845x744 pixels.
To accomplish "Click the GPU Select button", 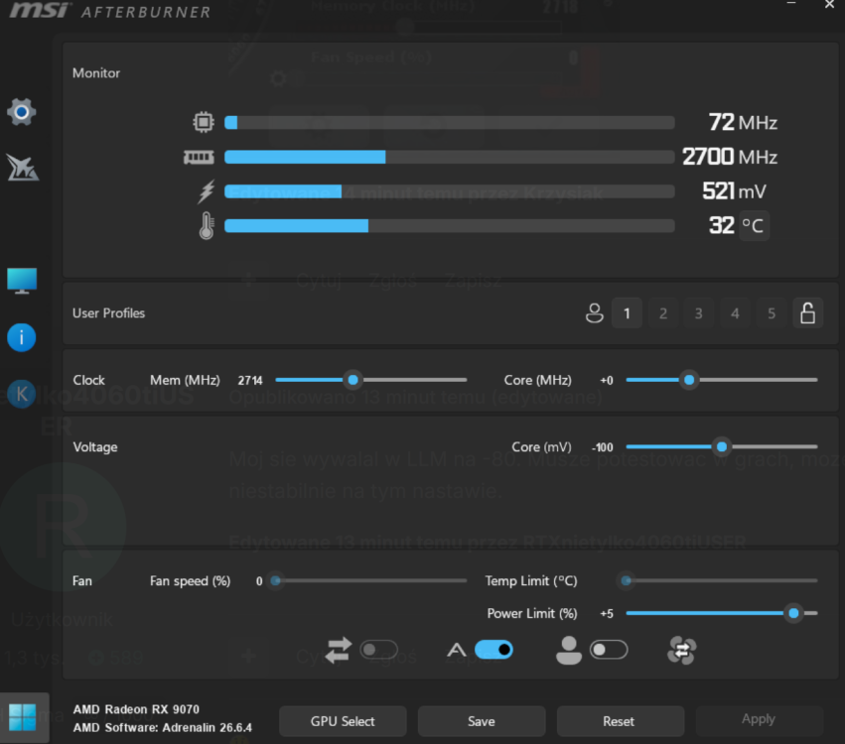I will click(343, 721).
